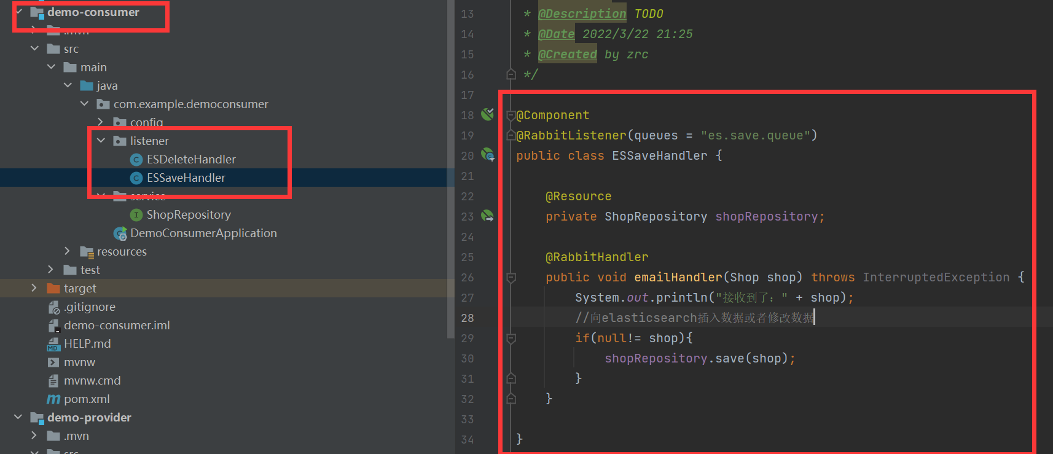Expand the .mvn folder under demo-provider

pos(35,435)
